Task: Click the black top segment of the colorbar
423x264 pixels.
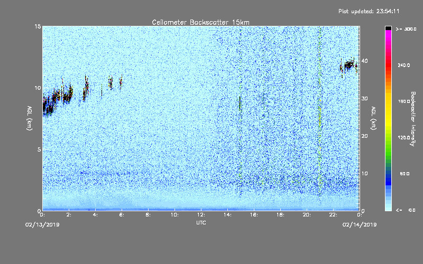Action: 388,28
